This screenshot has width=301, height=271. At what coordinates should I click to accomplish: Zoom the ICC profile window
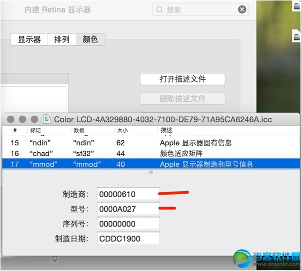tap(34, 119)
